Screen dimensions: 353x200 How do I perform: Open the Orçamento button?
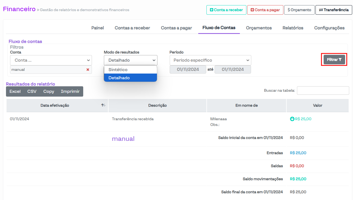[x=299, y=10]
